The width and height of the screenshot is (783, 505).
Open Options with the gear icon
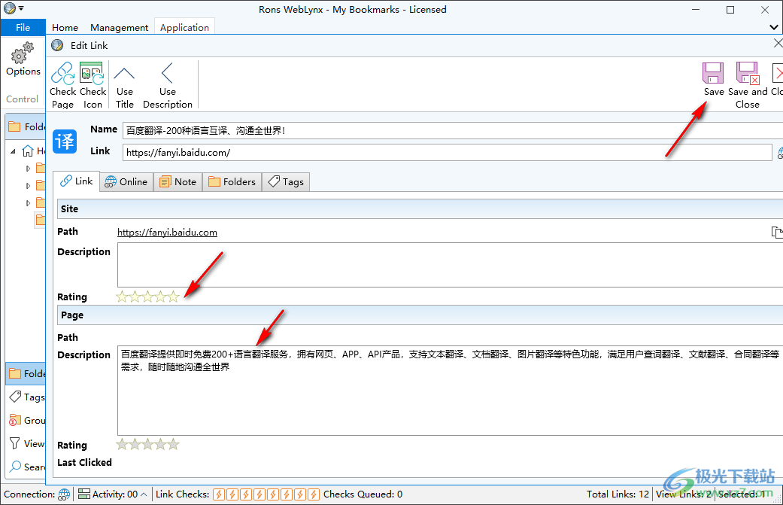(x=23, y=54)
